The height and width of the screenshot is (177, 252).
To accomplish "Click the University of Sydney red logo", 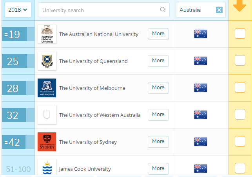I will click(47, 142).
